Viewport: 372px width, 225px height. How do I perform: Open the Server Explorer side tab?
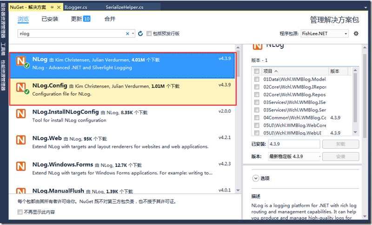coord(3,20)
